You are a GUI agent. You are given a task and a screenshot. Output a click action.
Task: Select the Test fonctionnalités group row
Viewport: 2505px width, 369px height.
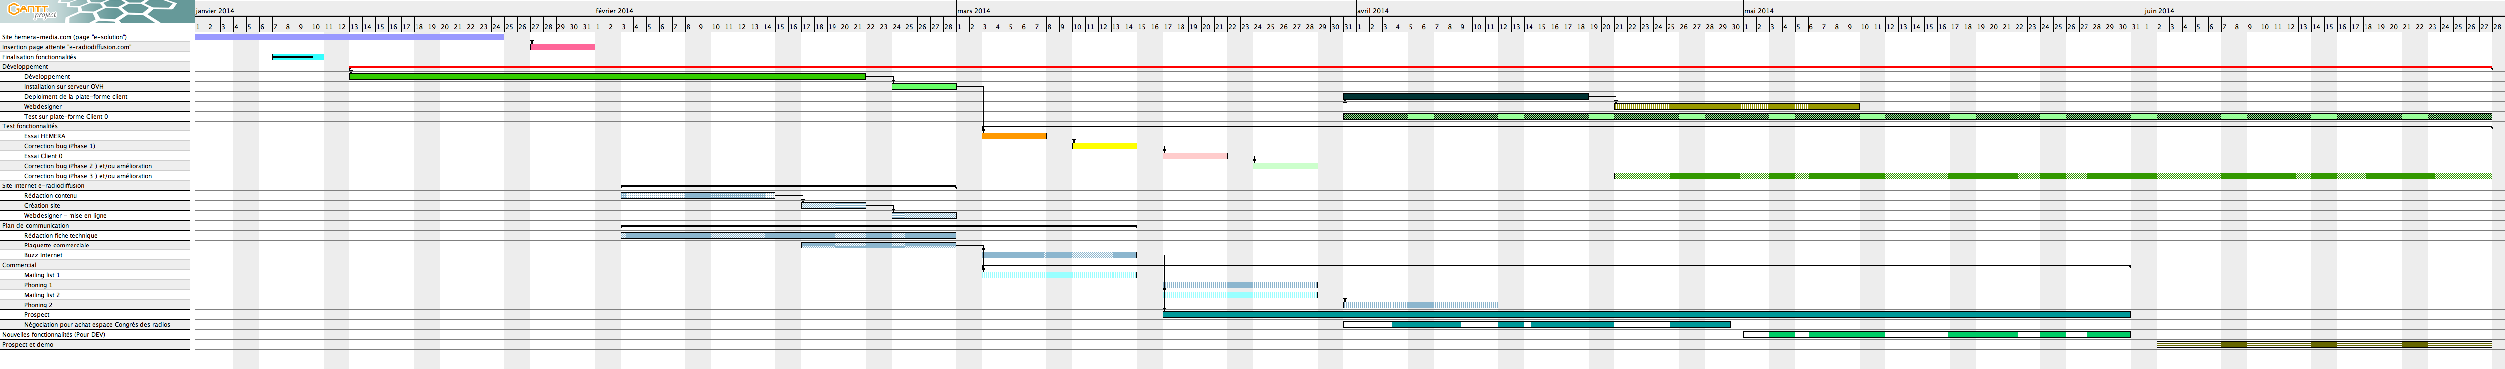pyautogui.click(x=30, y=126)
